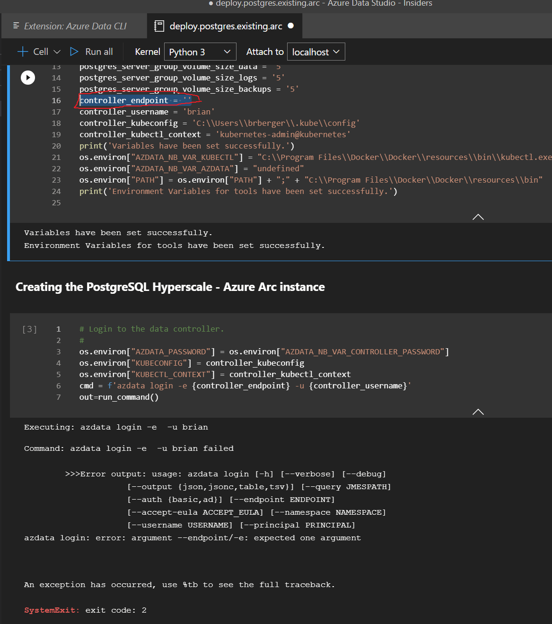
Task: Click the Run all triangle icon
Action: pos(74,51)
